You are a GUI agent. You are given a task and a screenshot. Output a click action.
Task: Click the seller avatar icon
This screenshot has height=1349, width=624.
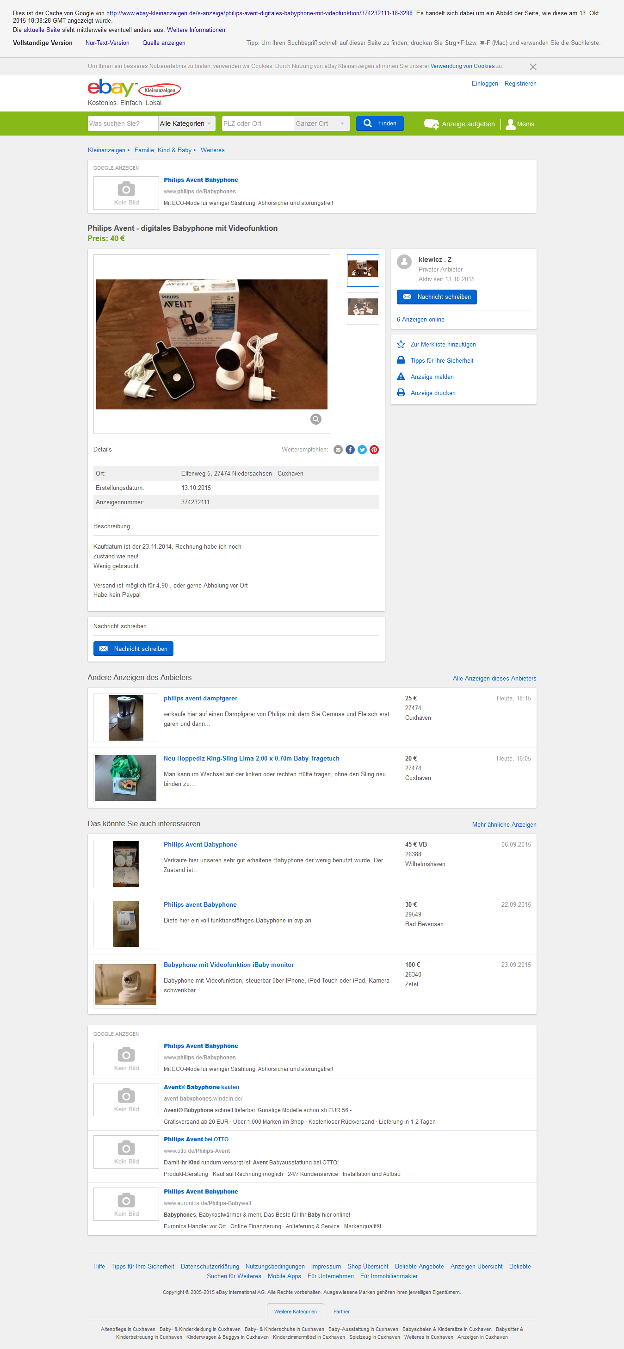(x=404, y=261)
